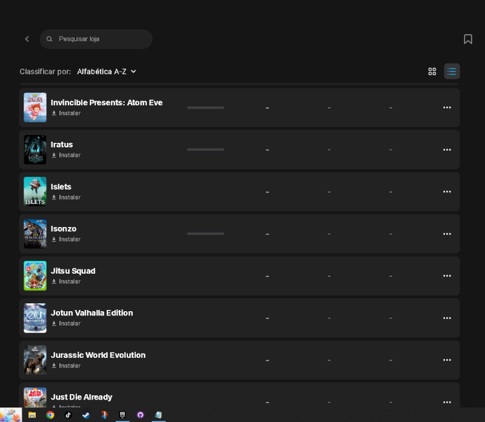Screen dimensions: 485x422
Task: Switch to grid view layout
Action: point(432,71)
